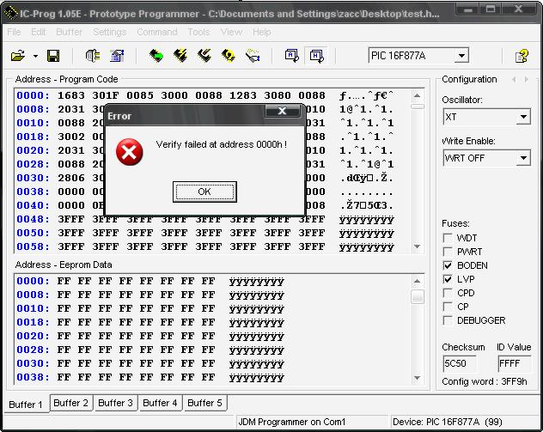Image resolution: width=543 pixels, height=432 pixels.
Task: Close the Error dialog with X
Action: (x=282, y=111)
